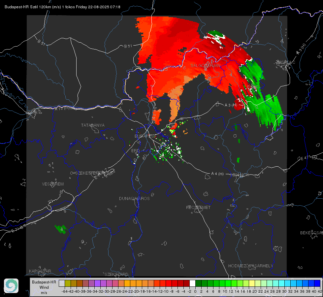Click the BEKESCSABA city label
This screenshot has height=297, width=323.
point(311,233)
